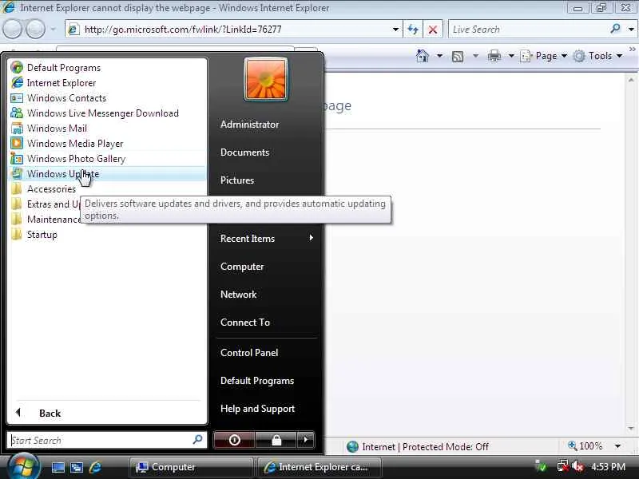Expand the Feeds dropdown arrow
The width and height of the screenshot is (639, 479).
point(475,56)
